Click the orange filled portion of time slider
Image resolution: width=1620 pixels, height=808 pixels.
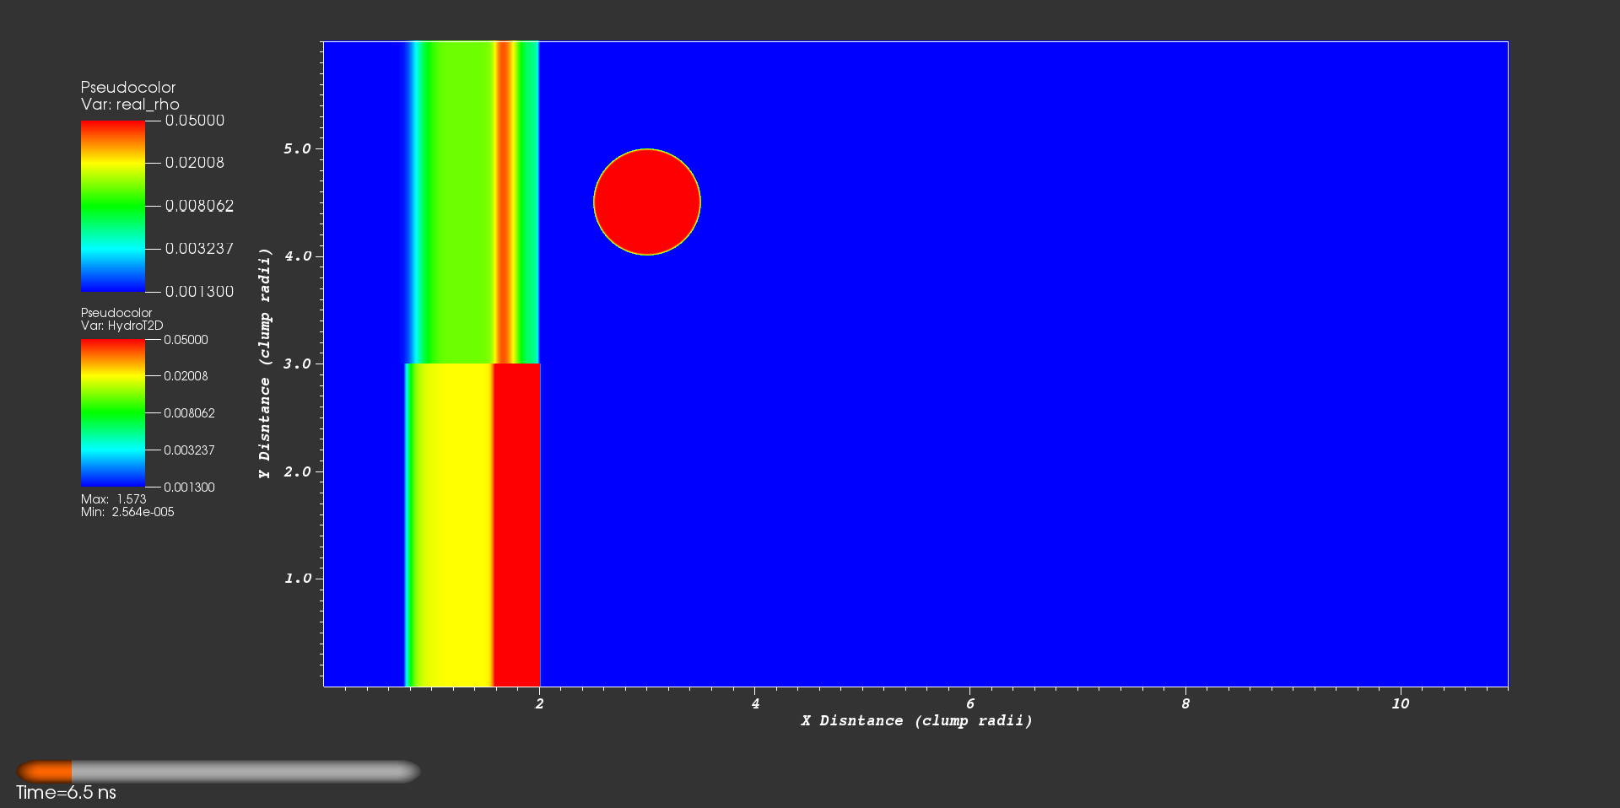[x=46, y=771]
